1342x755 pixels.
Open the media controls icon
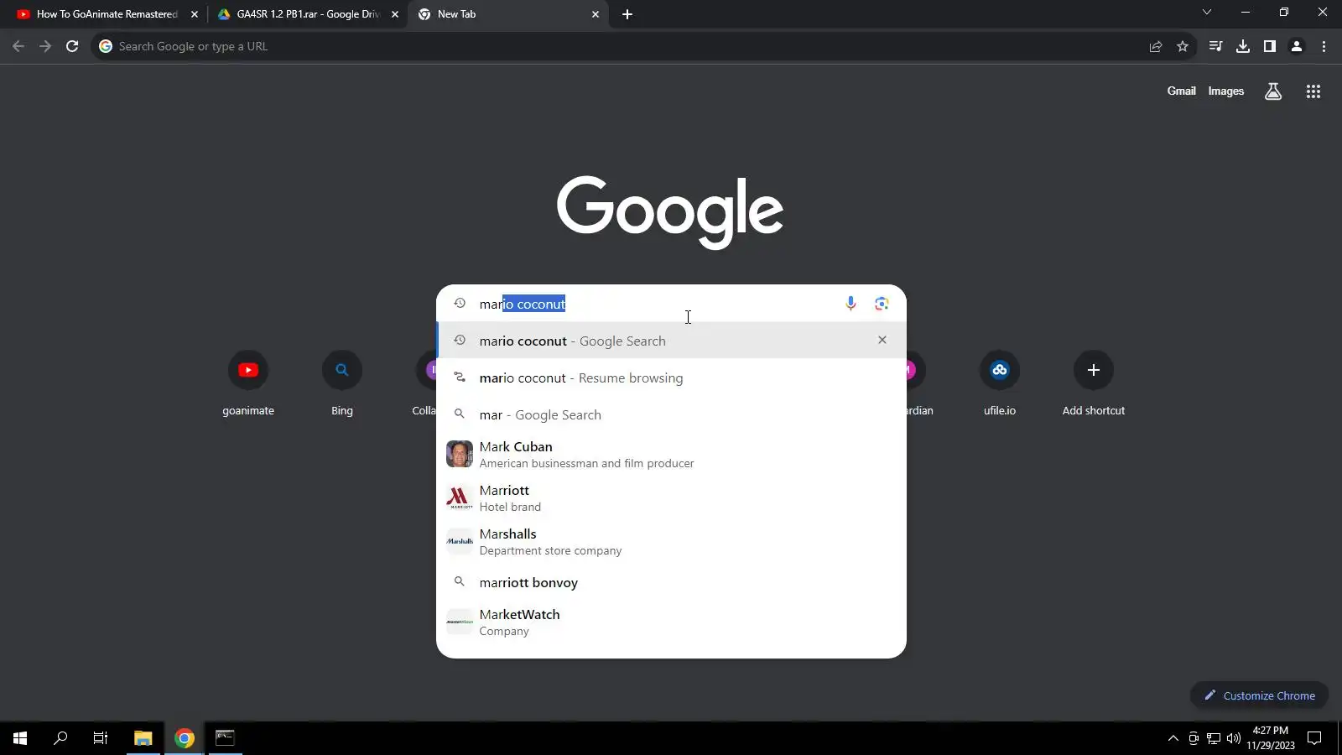[x=1215, y=46]
